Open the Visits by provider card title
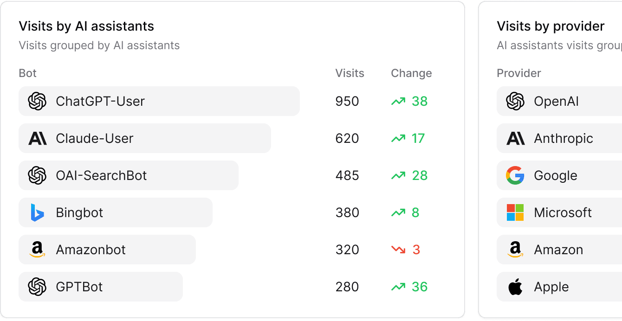The height and width of the screenshot is (321, 622). (550, 26)
